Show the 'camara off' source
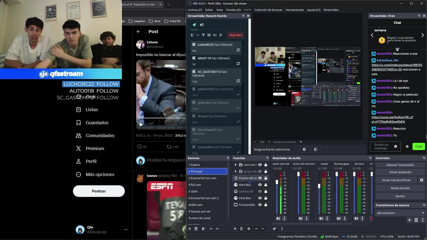The width and height of the screenshot is (427, 240). [x=260, y=191]
